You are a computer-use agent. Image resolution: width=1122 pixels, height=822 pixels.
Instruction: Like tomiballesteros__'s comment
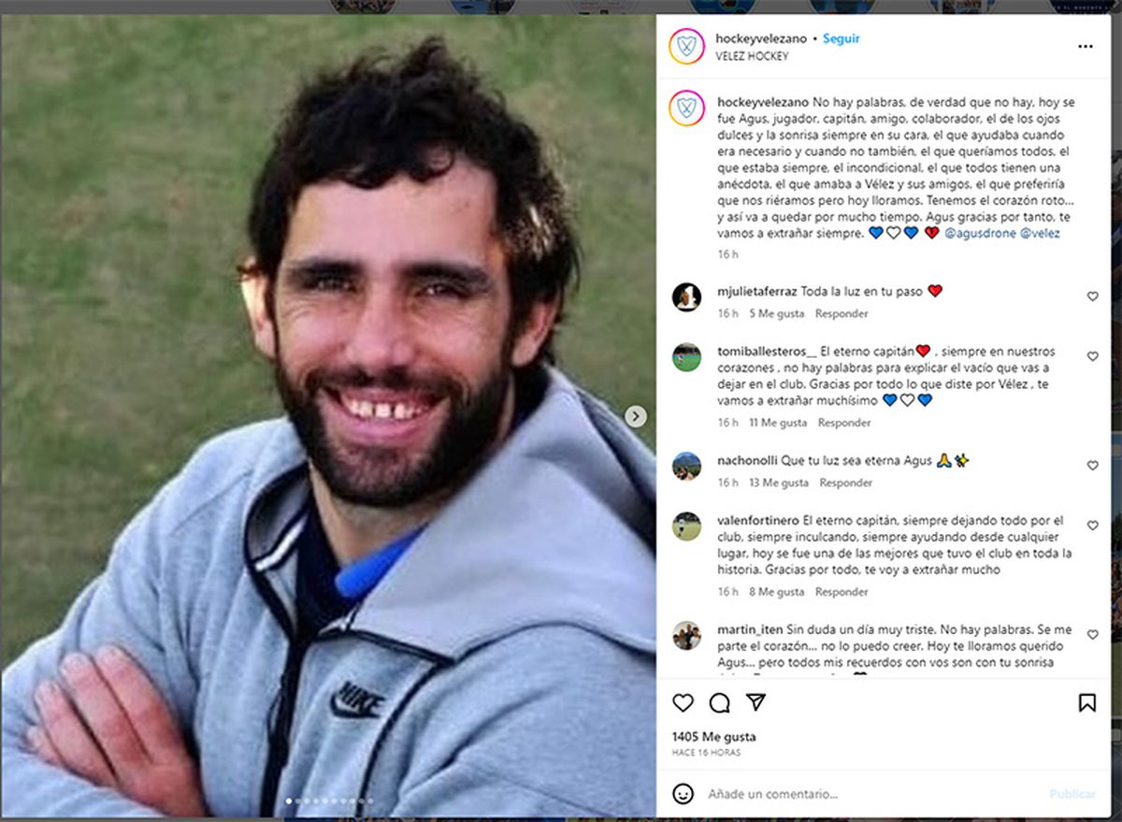point(1092,356)
